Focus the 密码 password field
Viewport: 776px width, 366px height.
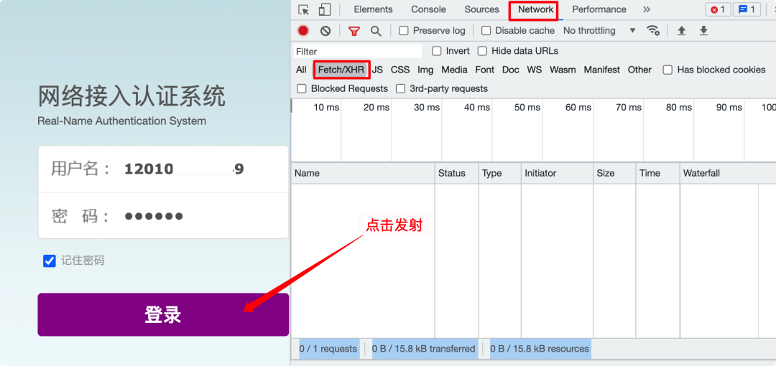coord(163,215)
